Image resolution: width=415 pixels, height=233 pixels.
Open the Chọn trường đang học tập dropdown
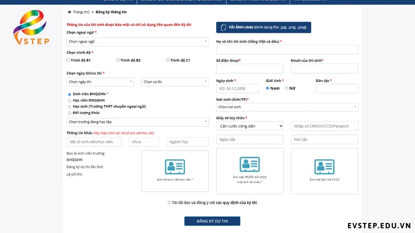(x=137, y=122)
